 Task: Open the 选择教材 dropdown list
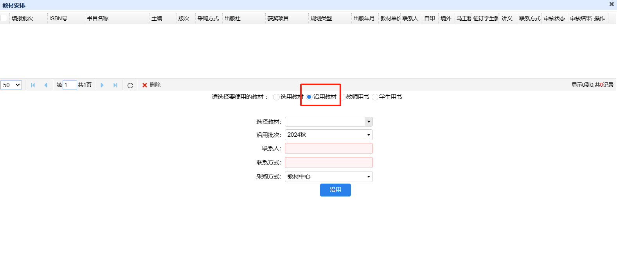coord(368,122)
